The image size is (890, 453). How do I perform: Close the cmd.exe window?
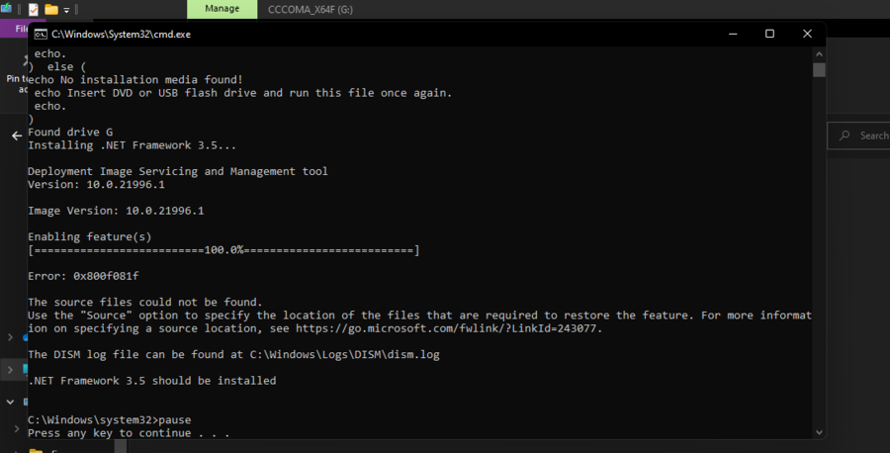point(808,34)
